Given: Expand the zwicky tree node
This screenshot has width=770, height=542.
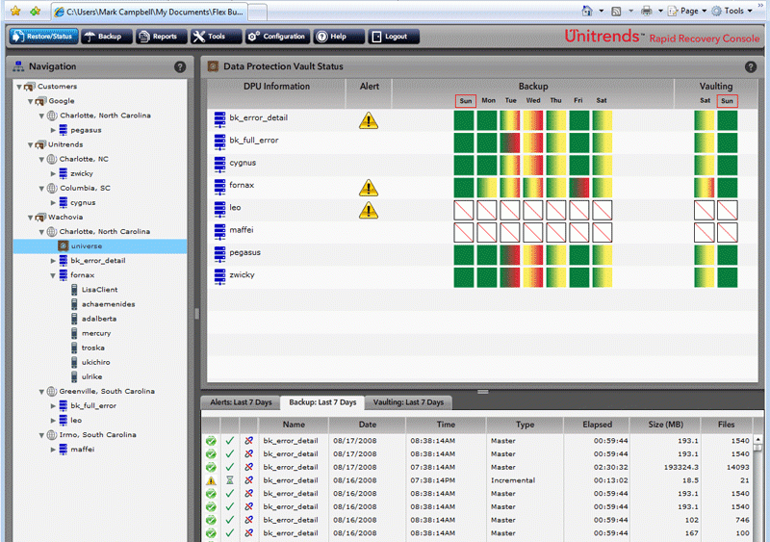Looking at the screenshot, I should pyautogui.click(x=53, y=174).
